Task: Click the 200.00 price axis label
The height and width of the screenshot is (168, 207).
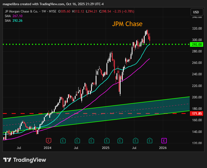Action: click(x=197, y=97)
